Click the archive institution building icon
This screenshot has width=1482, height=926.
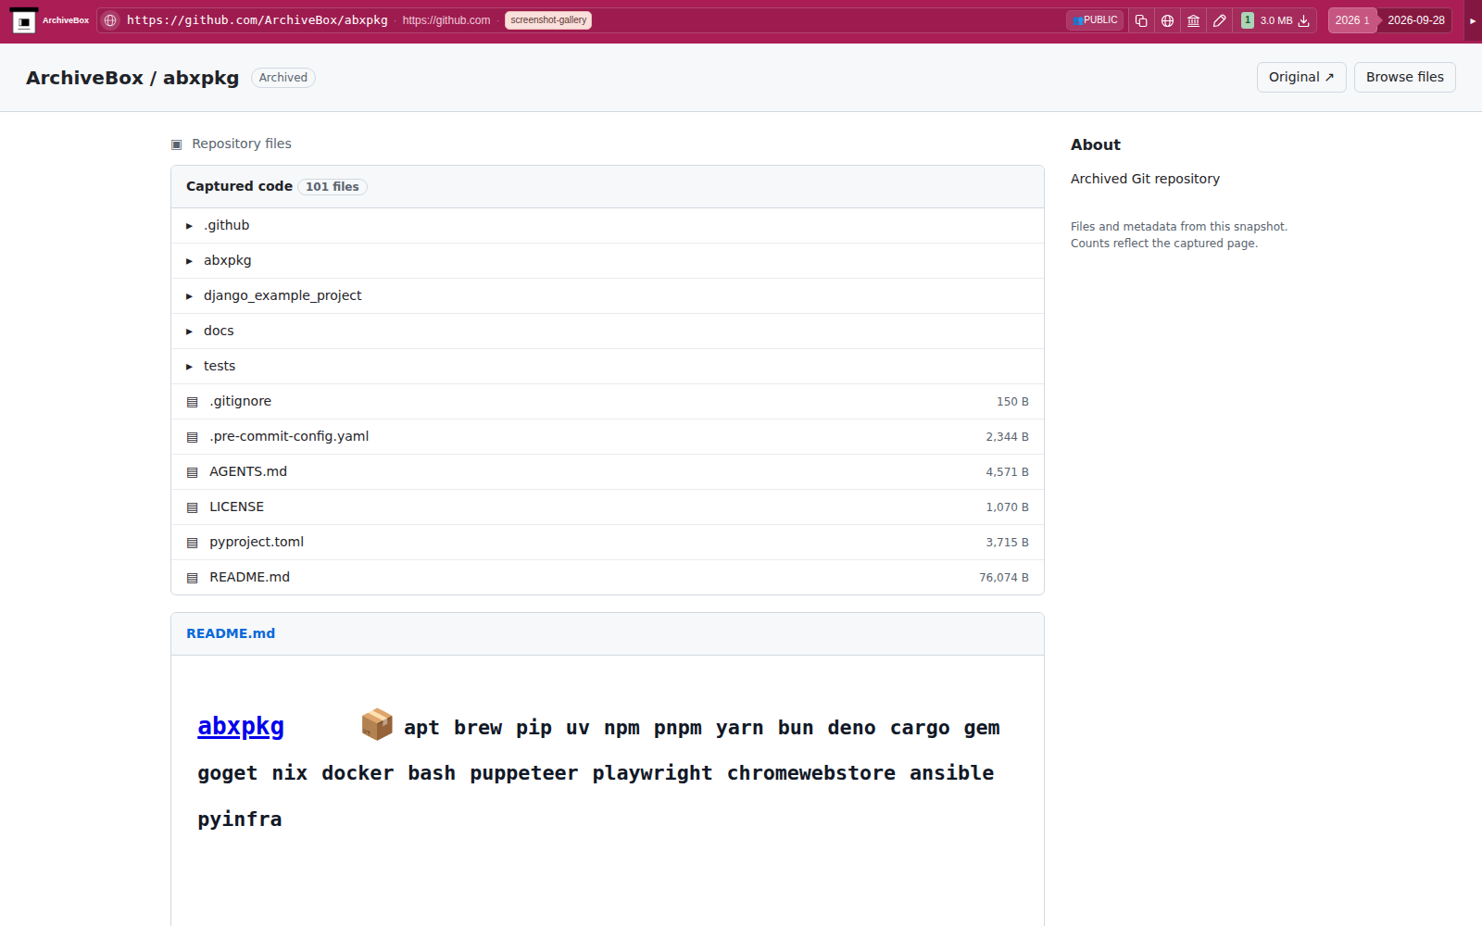pos(1193,20)
